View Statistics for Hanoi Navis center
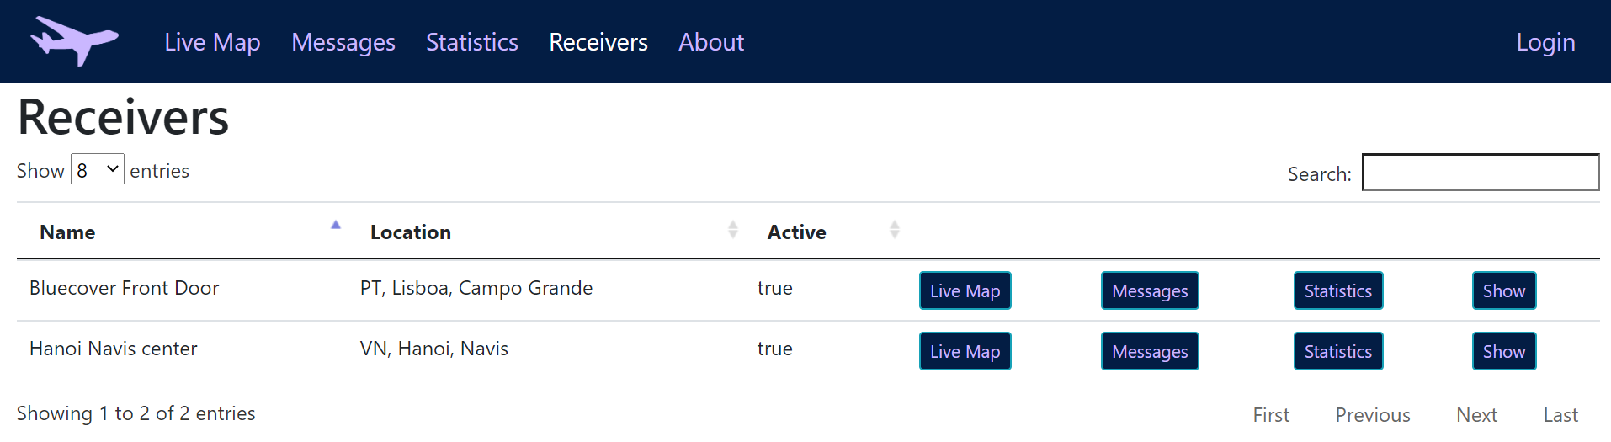The image size is (1611, 442). (1337, 351)
